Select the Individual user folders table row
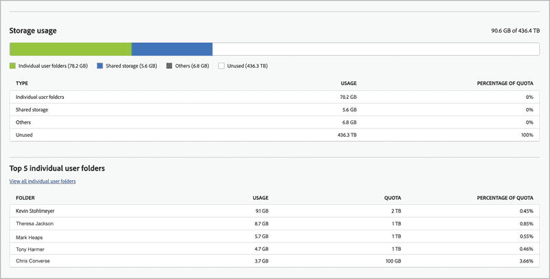 point(274,97)
